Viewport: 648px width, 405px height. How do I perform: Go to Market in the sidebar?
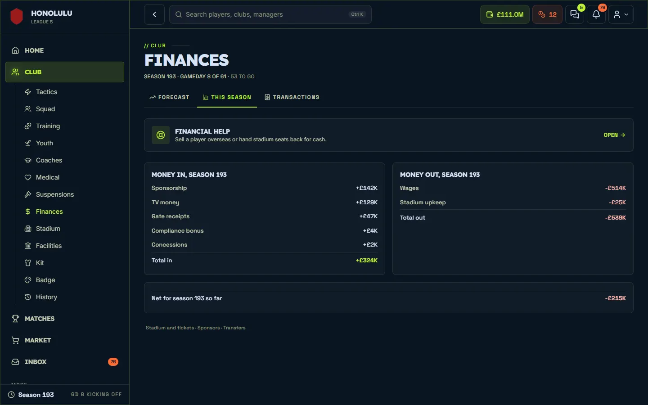pos(65,340)
